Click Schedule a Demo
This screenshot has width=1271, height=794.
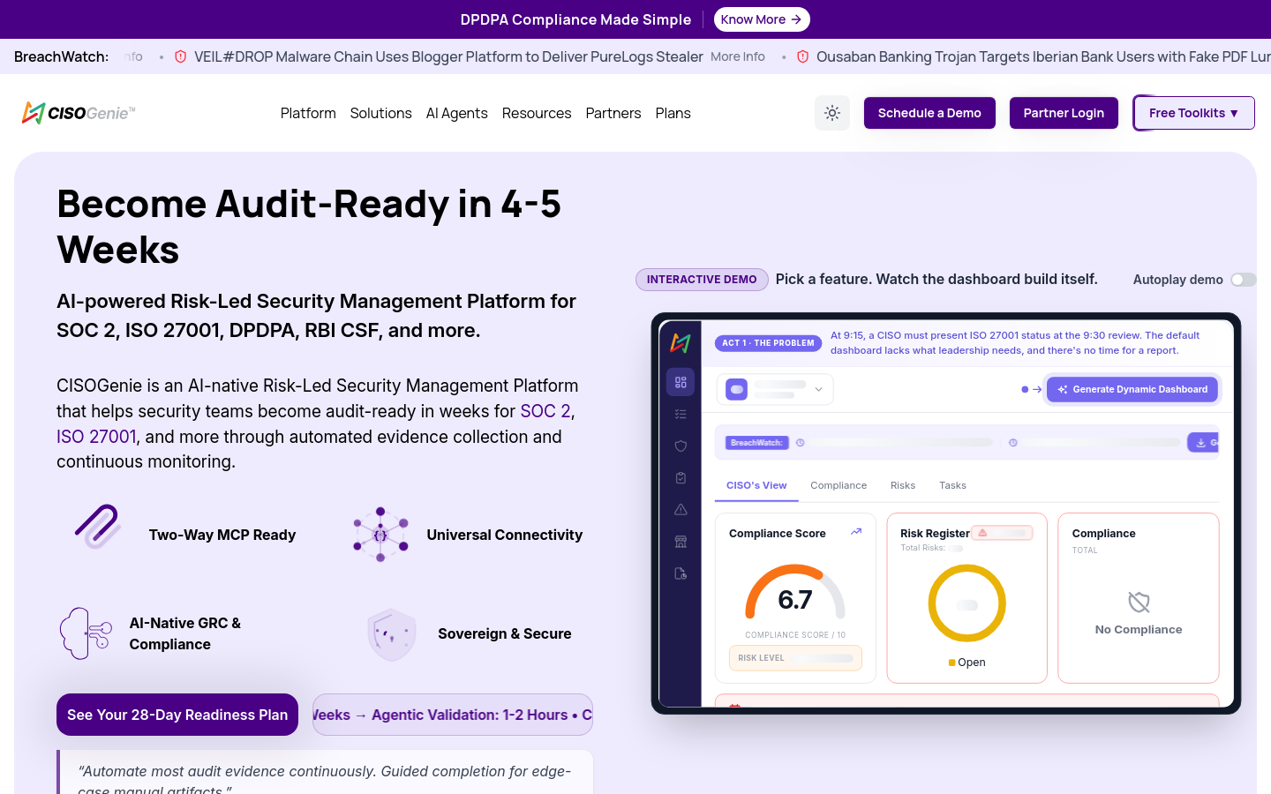point(929,113)
